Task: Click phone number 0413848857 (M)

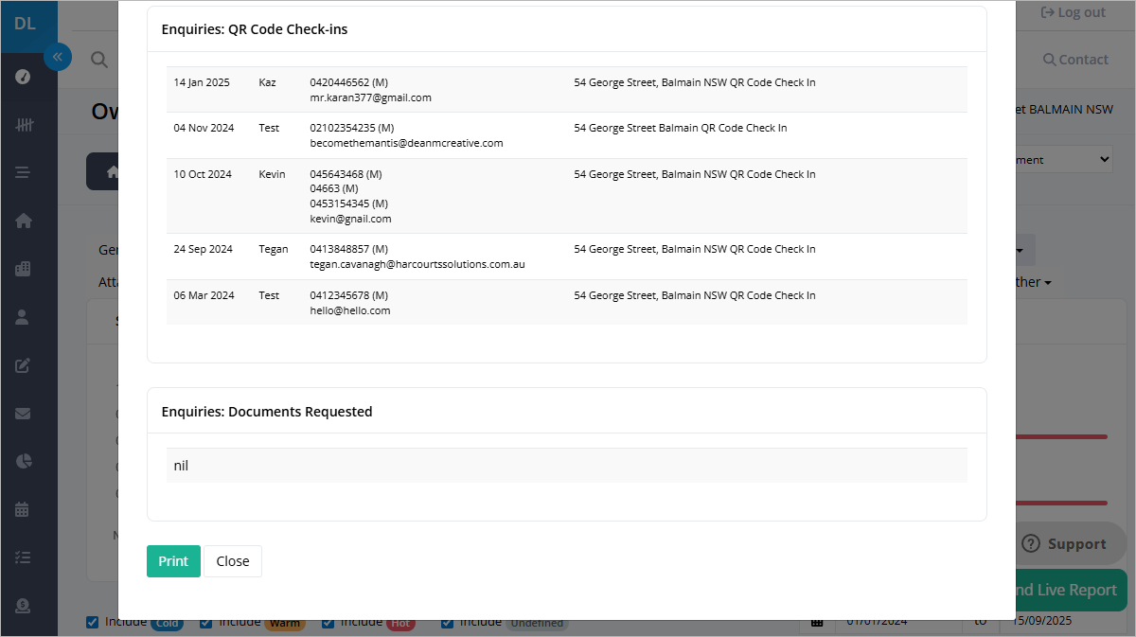Action: click(348, 249)
